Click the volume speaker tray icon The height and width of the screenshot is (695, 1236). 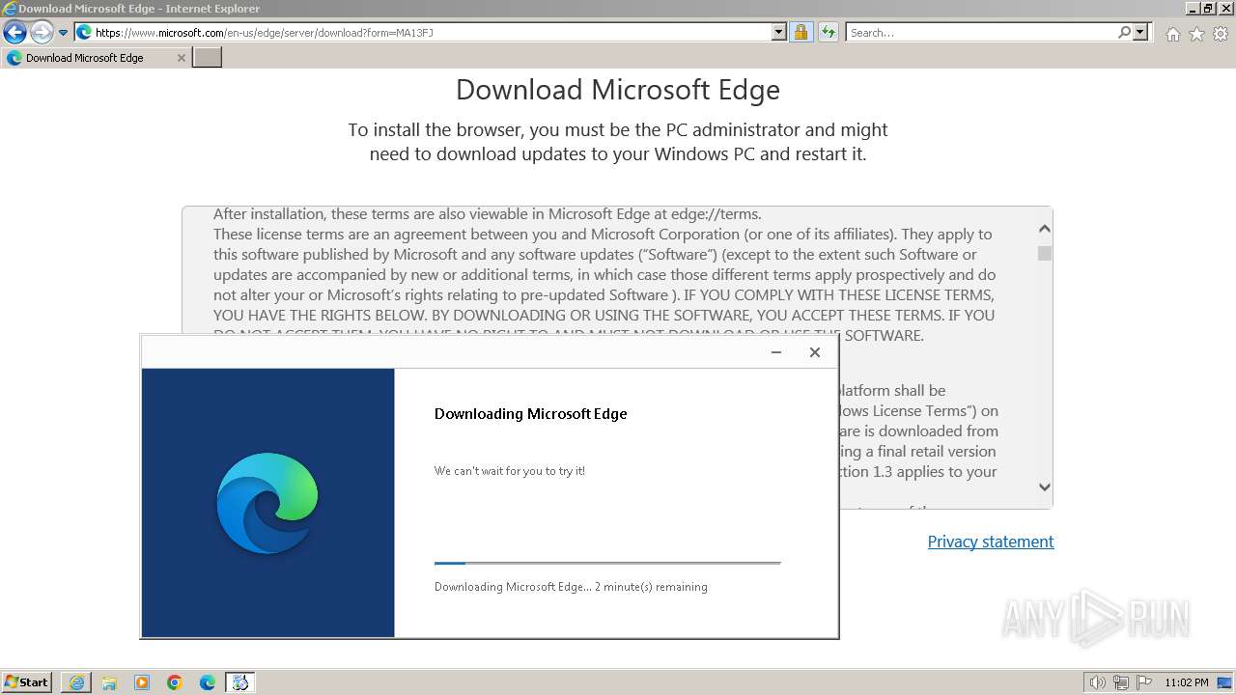click(x=1098, y=682)
